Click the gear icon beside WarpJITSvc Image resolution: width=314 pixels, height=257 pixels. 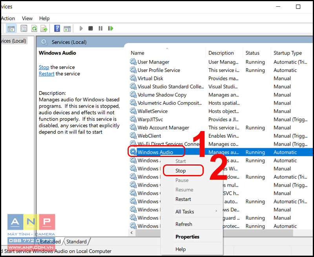(x=133, y=119)
